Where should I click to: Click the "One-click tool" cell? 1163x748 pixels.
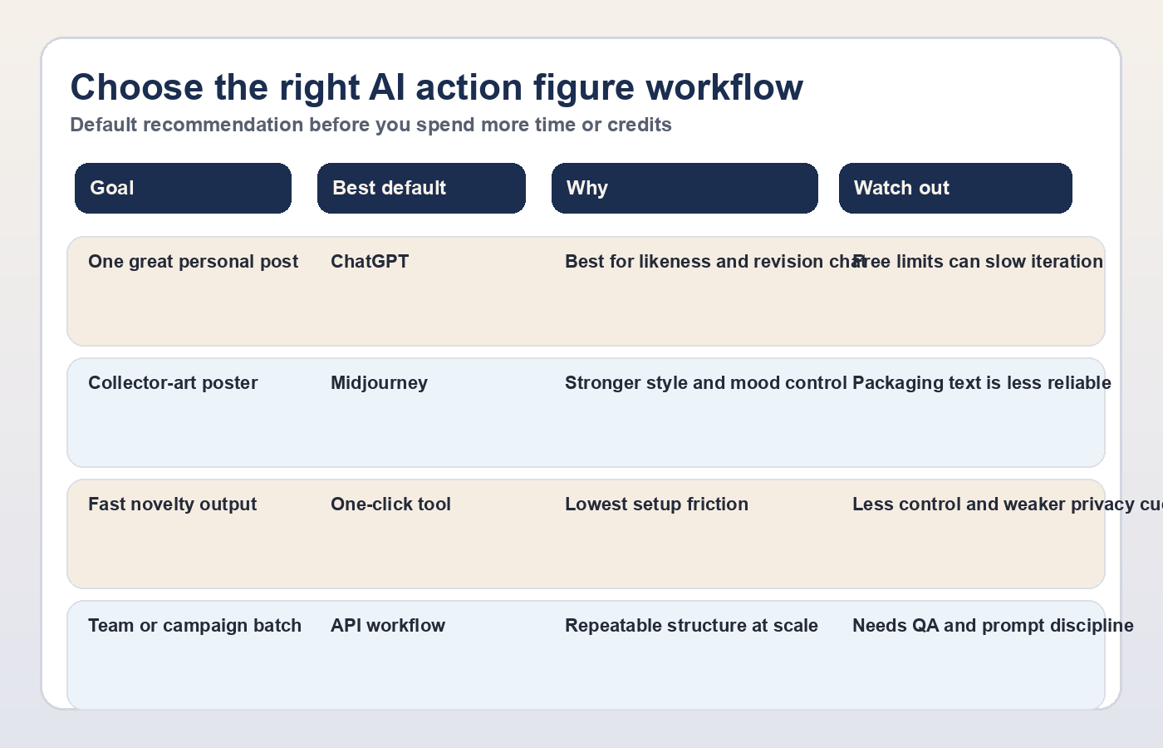(x=390, y=504)
